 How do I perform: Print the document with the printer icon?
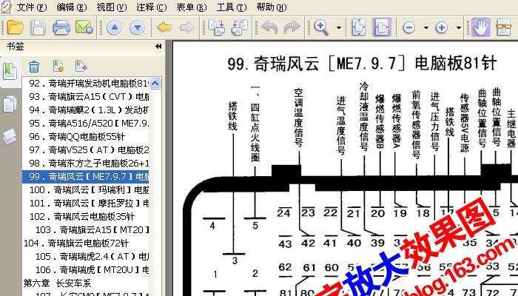(x=61, y=27)
